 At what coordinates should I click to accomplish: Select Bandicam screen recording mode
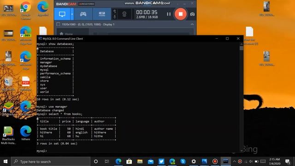62,14
